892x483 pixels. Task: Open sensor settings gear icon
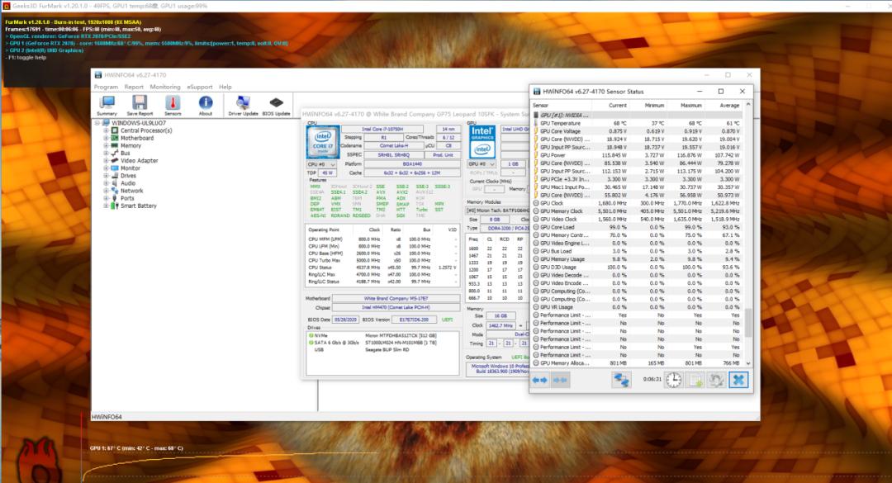tap(716, 380)
